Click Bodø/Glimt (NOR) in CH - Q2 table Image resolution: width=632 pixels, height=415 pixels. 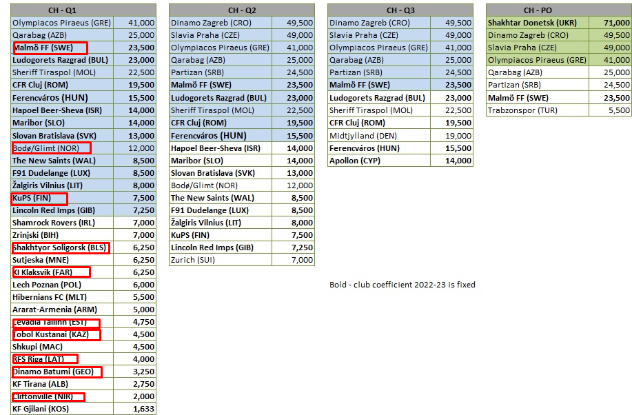point(221,185)
